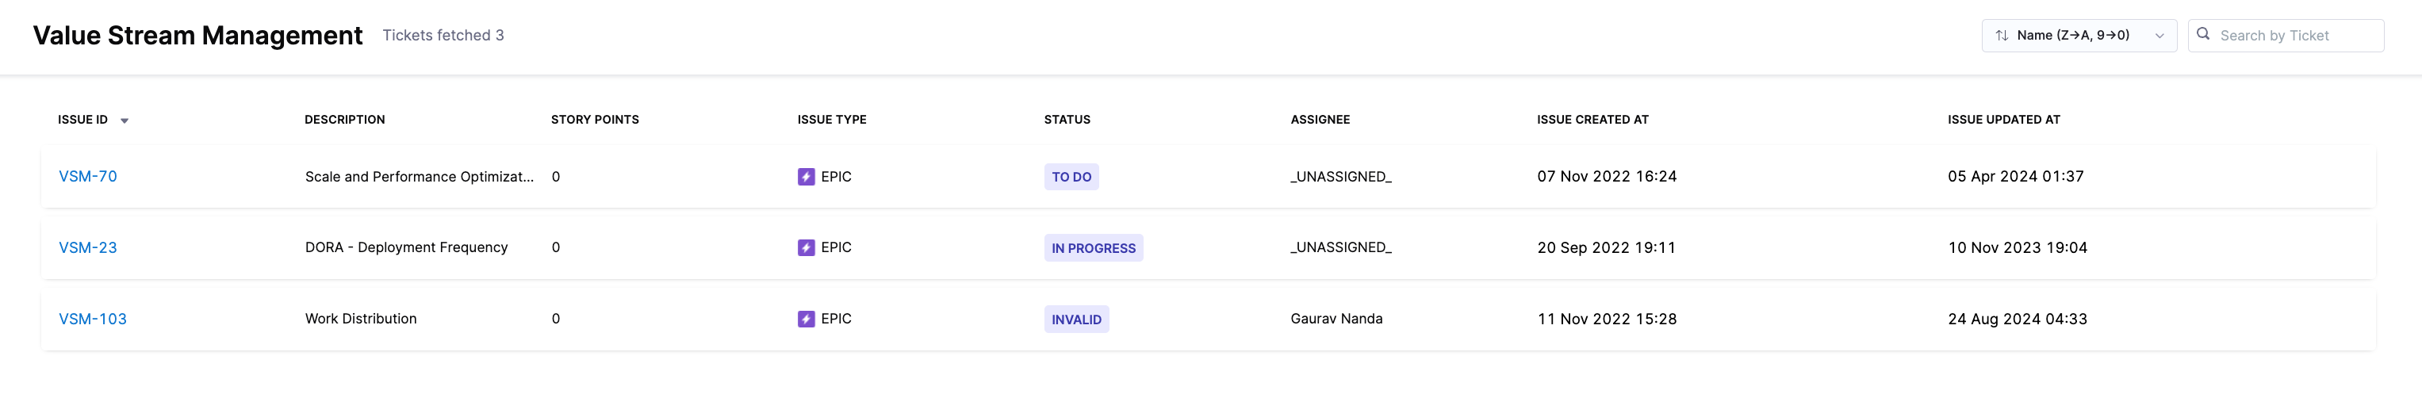Click the magnifier icon in the search box

coord(2203,35)
